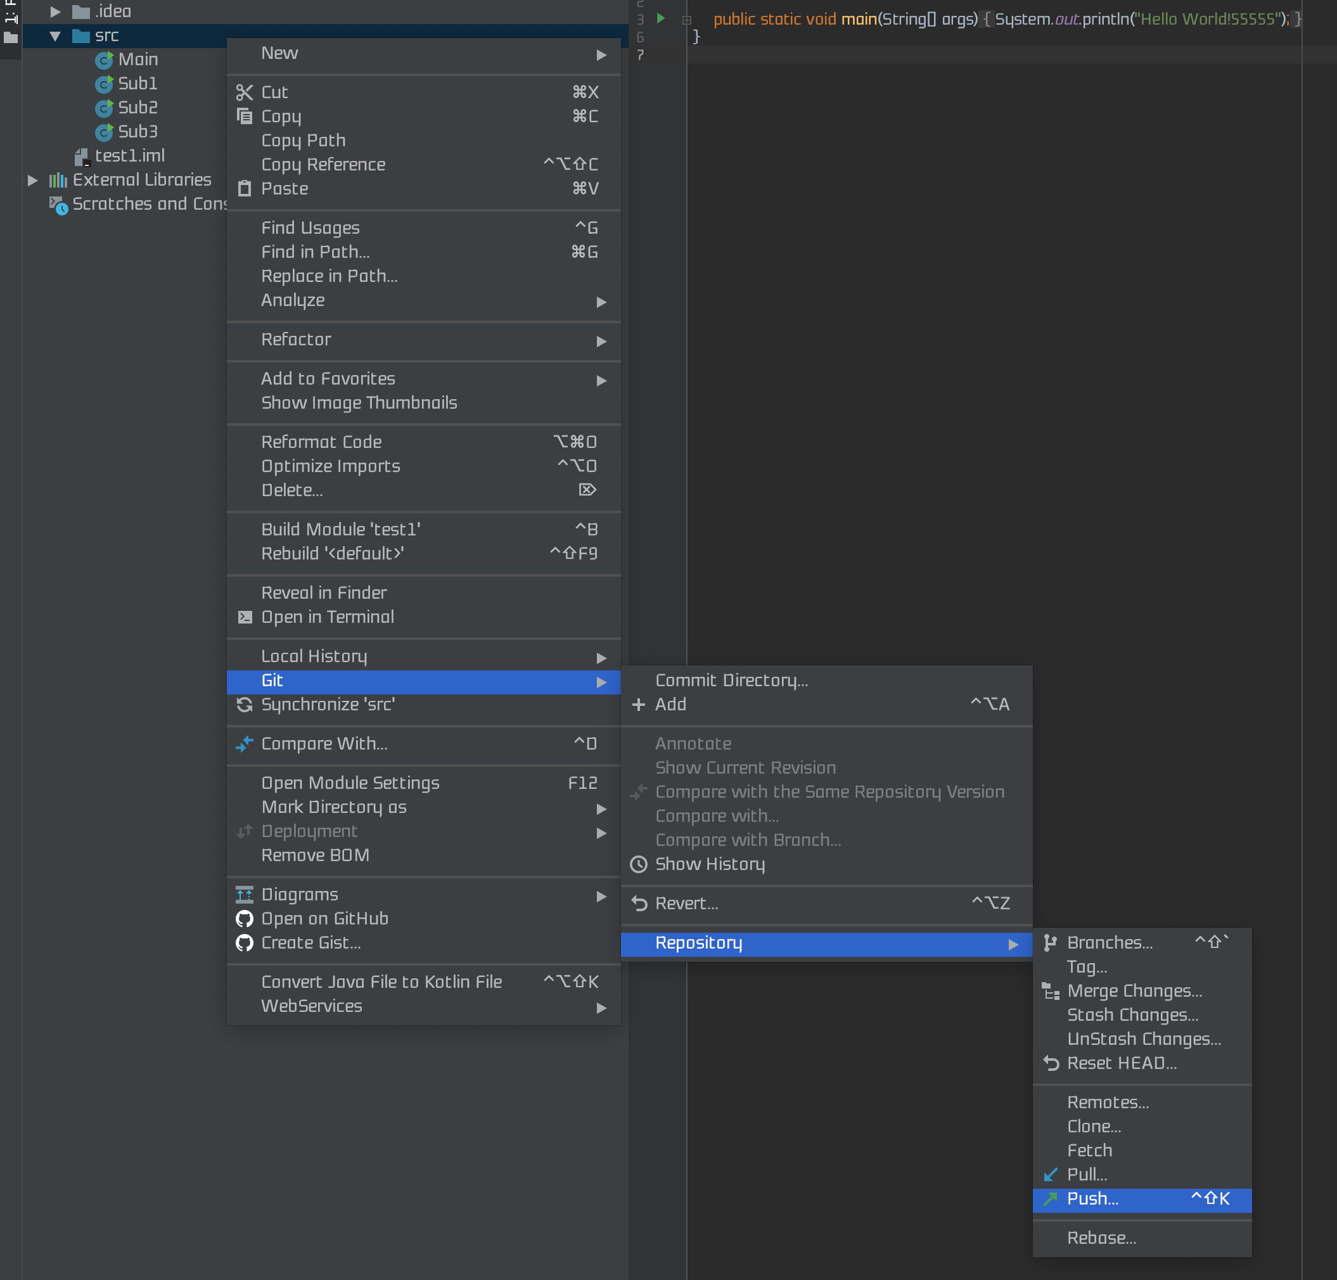Open the Sub2 class file
The image size is (1337, 1280).
137,107
